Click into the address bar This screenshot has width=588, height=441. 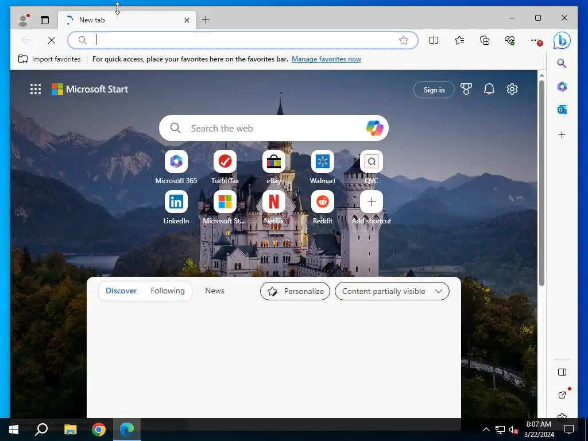(x=243, y=40)
